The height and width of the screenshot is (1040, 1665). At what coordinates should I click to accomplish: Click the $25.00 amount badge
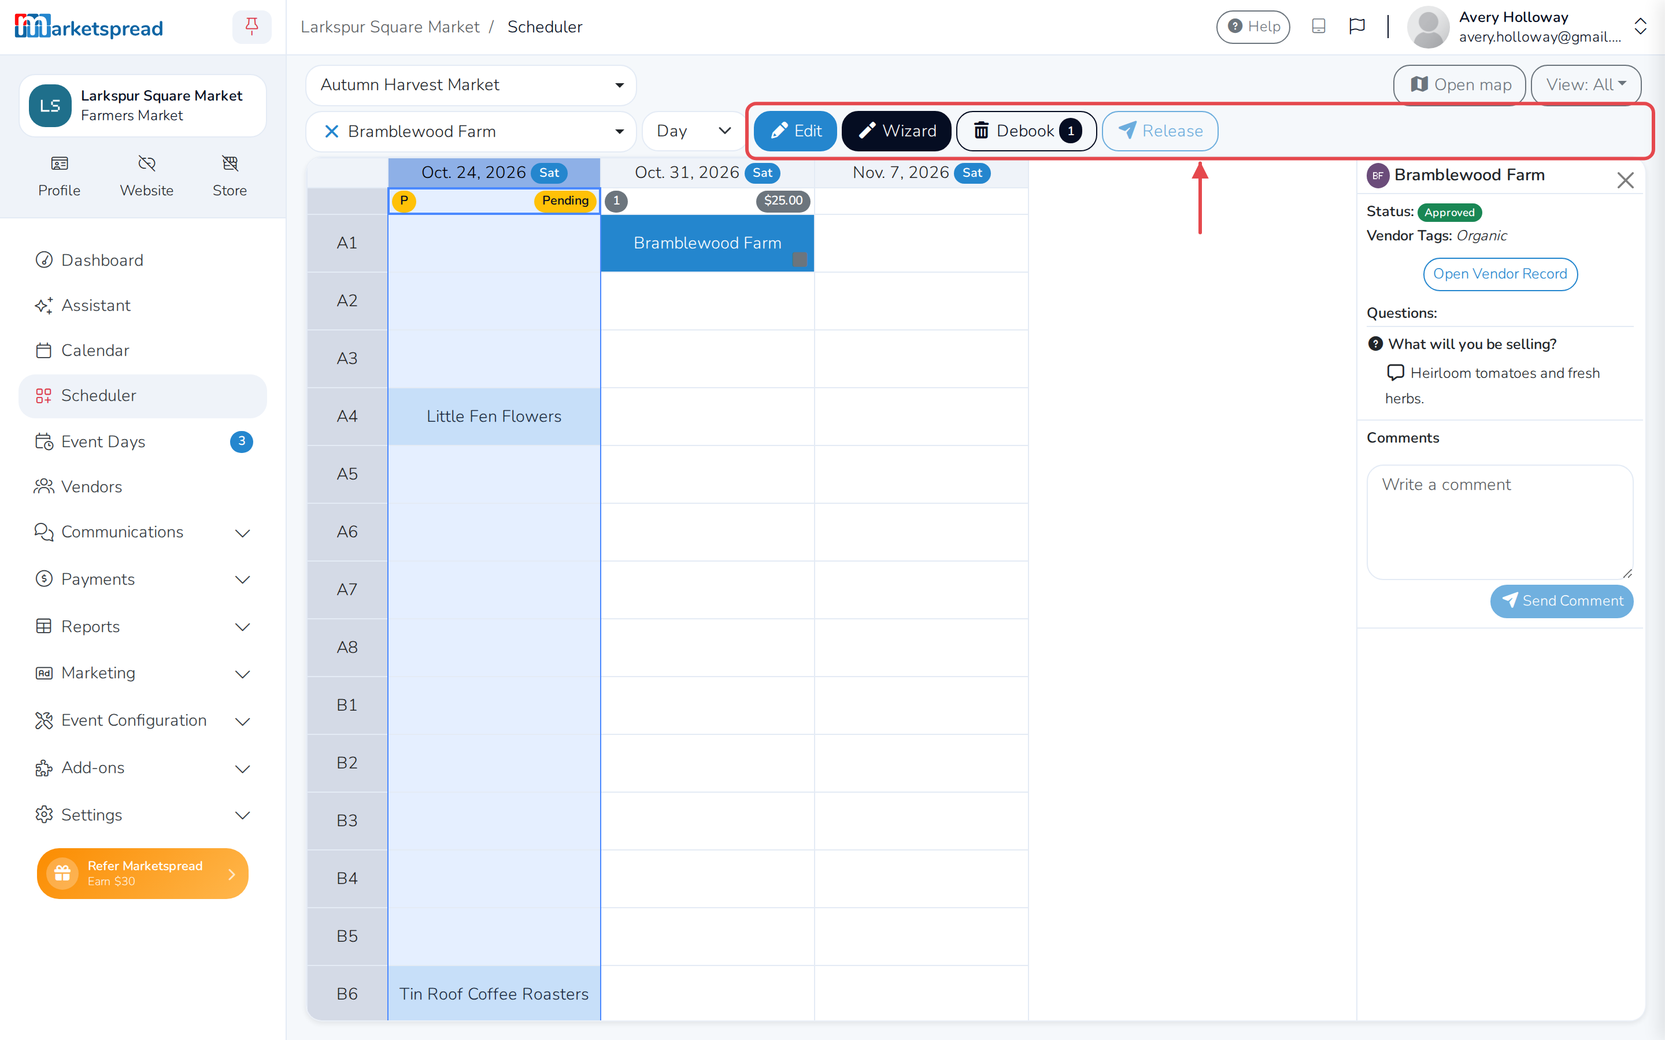(783, 201)
